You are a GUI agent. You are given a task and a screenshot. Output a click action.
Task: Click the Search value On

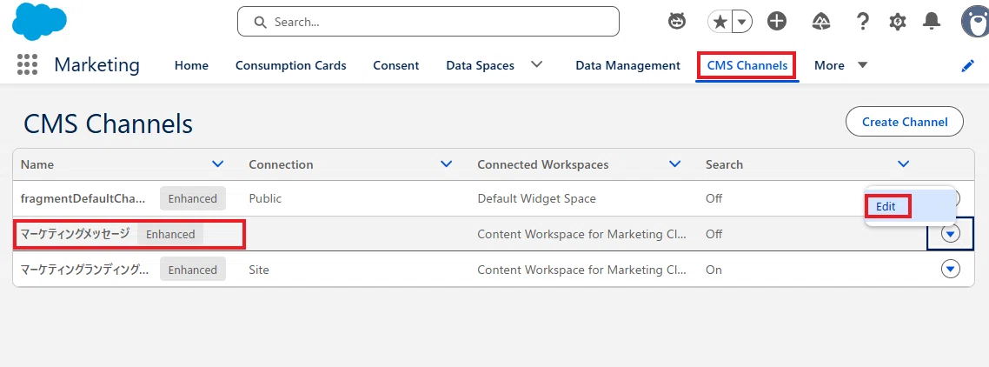714,270
